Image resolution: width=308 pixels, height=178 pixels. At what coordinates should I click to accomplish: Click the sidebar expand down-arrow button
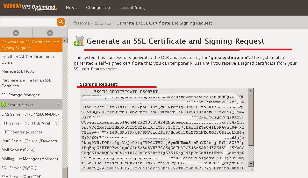click(50, 33)
